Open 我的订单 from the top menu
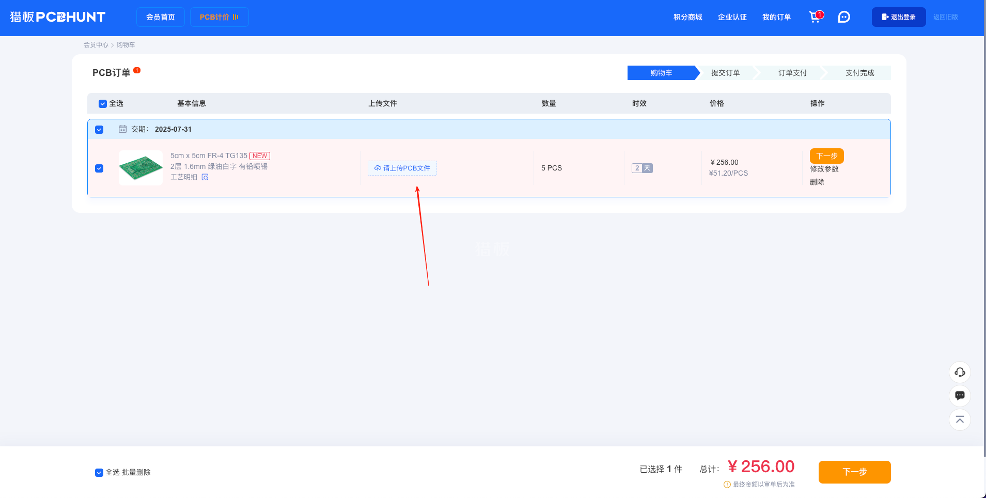This screenshot has width=986, height=498. (x=776, y=17)
